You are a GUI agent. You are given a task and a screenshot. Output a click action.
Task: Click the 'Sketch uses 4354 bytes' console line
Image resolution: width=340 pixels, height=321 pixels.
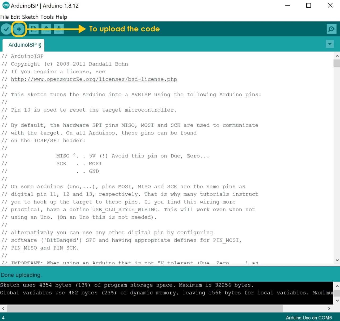(x=127, y=285)
